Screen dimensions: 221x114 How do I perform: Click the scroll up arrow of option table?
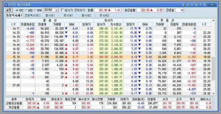click(x=213, y=21)
